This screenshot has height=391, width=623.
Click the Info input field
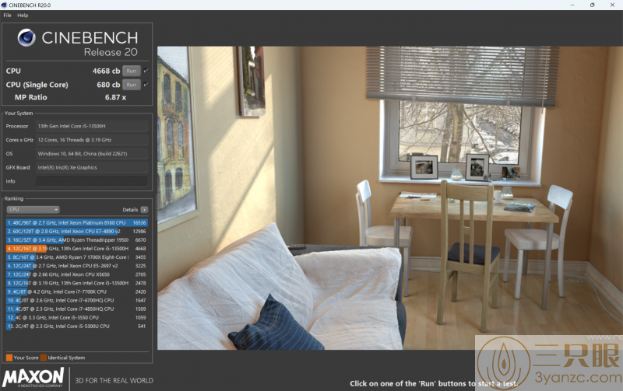92,181
